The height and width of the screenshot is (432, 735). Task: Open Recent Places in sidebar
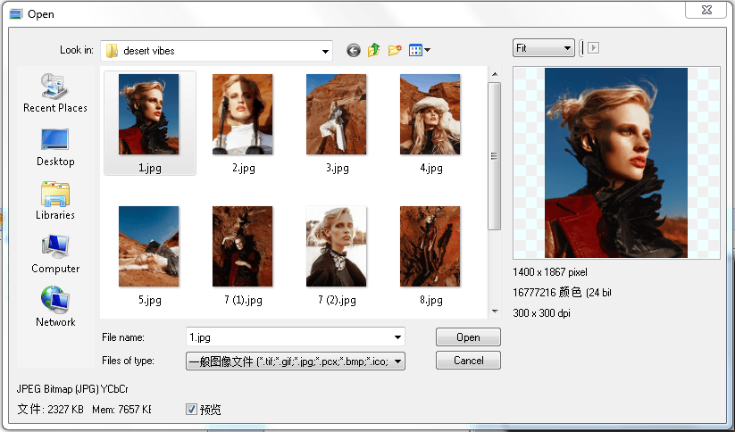point(55,93)
